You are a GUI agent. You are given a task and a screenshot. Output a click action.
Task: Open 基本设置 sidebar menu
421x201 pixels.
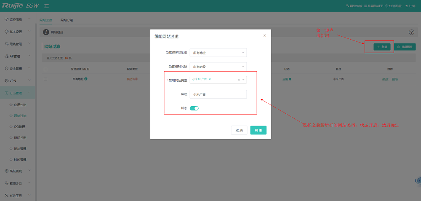coord(18,32)
